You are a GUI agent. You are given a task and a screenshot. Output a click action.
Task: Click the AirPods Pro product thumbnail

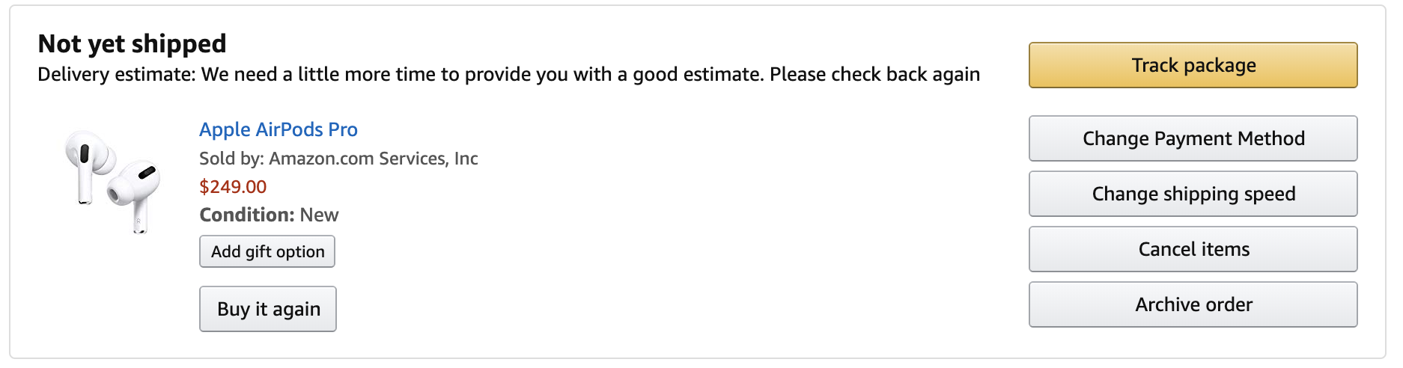pyautogui.click(x=112, y=182)
